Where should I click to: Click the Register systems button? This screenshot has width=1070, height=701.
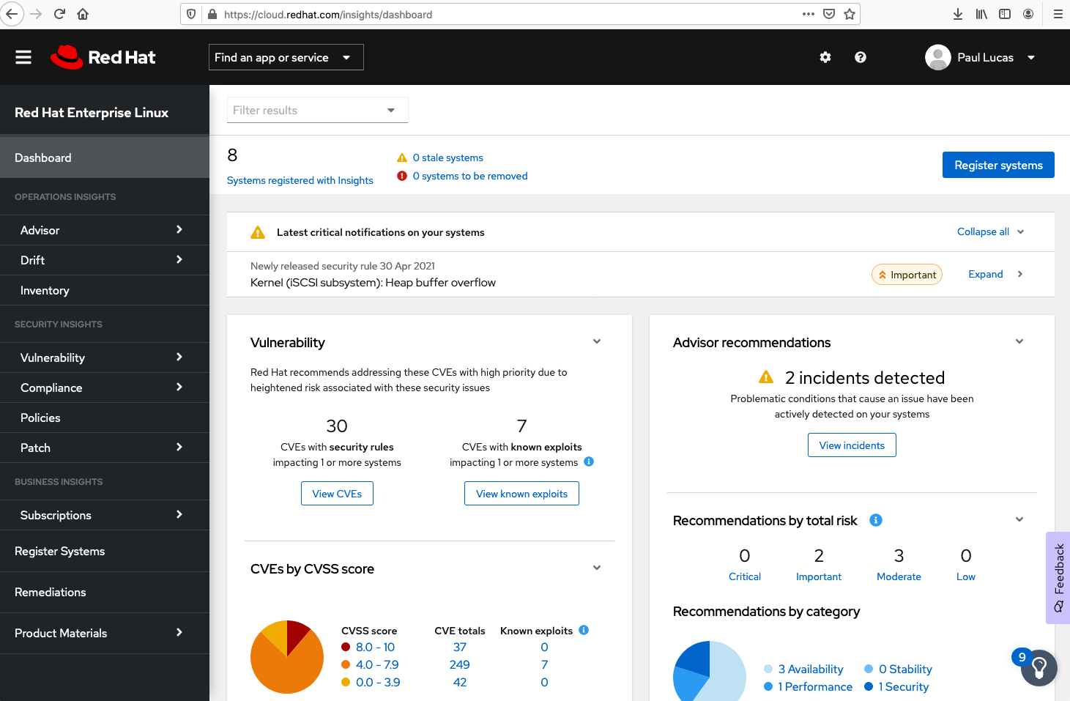[997, 165]
